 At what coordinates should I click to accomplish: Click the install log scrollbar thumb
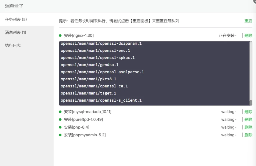coord(251,103)
